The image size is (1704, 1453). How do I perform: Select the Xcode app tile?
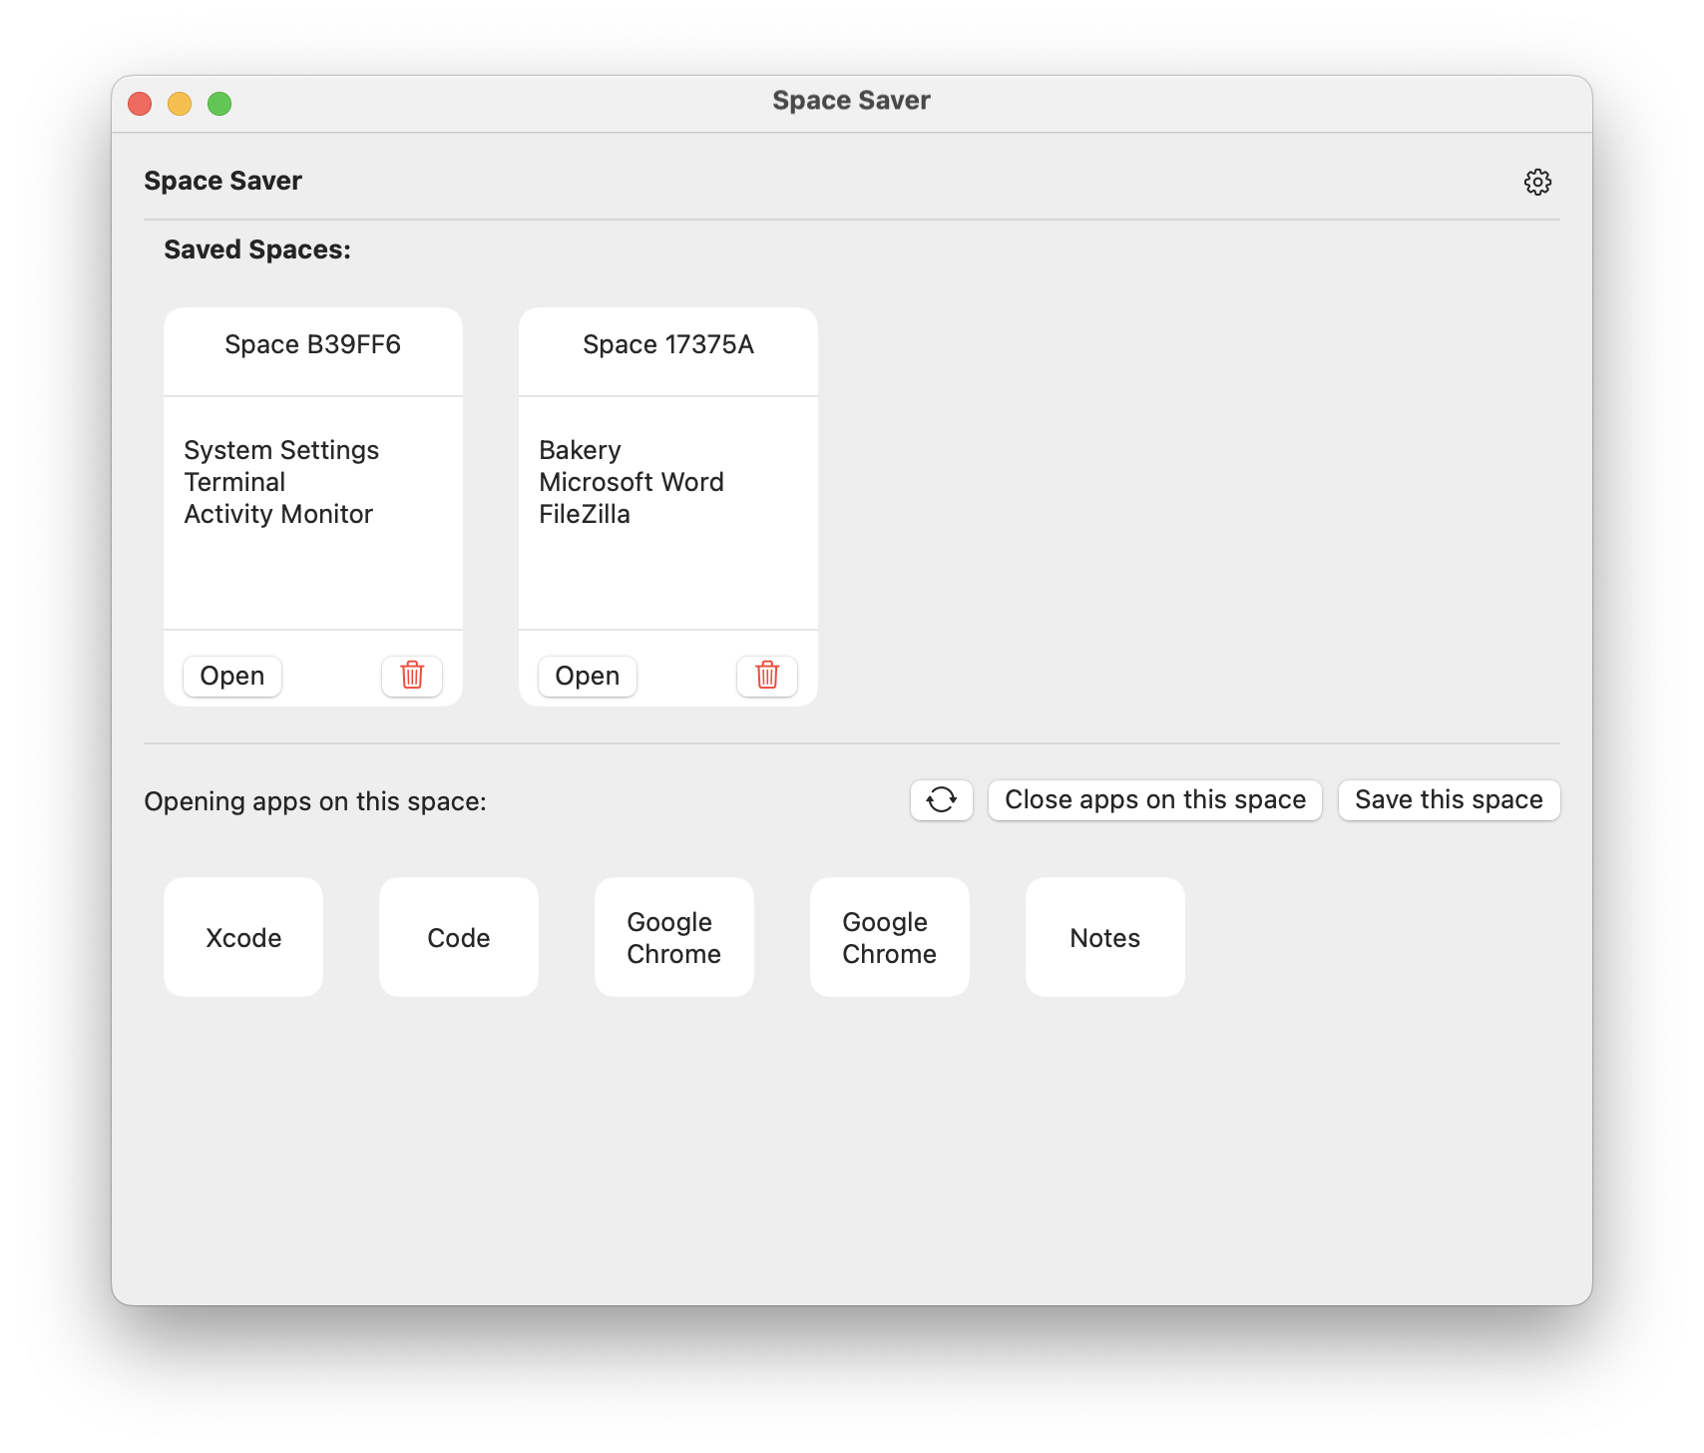tap(242, 937)
